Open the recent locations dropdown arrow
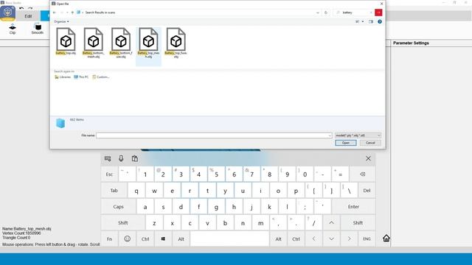Viewport: 472px width, 265px height. (67, 13)
